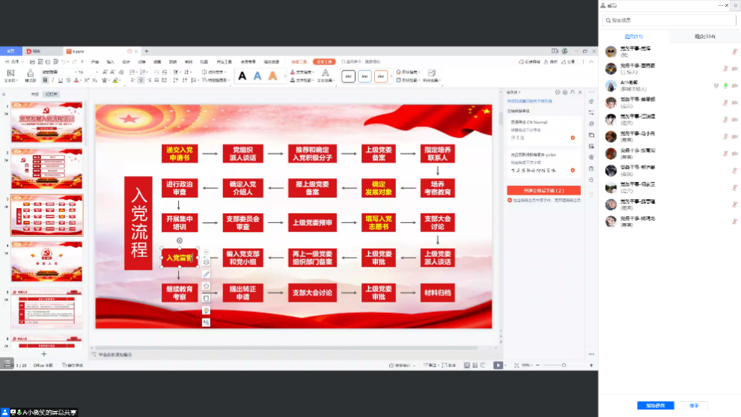Click the Clear formatting eraser icon
The image size is (741, 417).
[x=121, y=72]
